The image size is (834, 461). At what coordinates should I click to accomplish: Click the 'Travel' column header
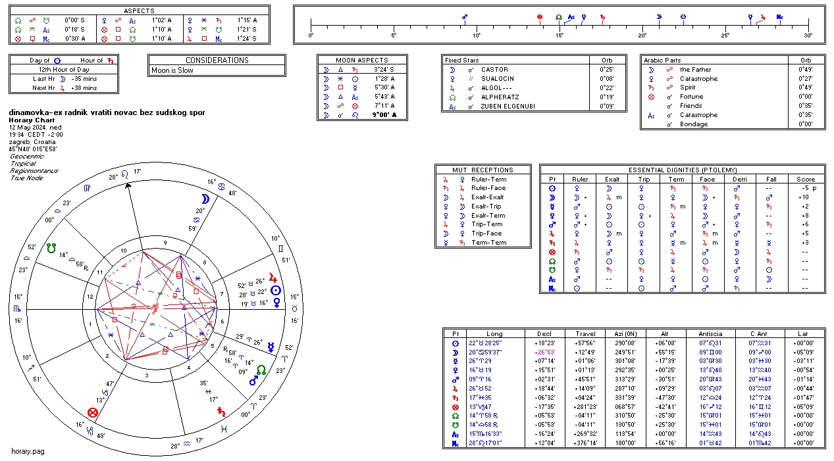click(x=586, y=334)
